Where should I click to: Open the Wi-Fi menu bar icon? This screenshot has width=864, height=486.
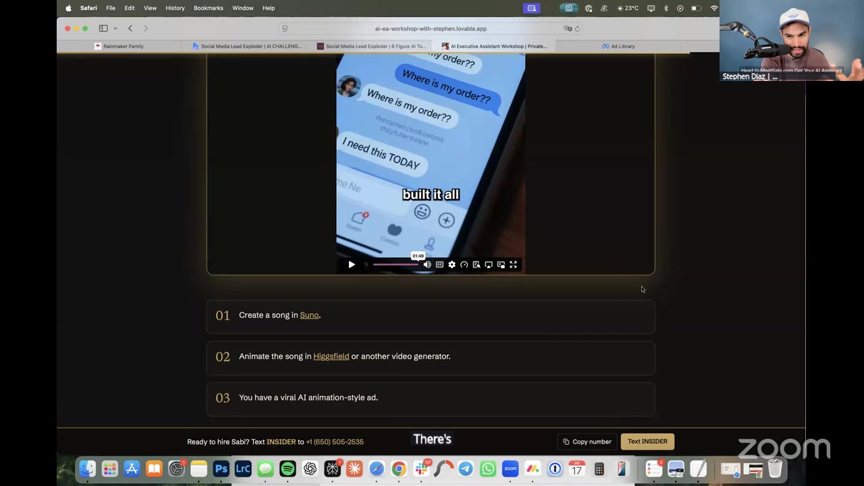click(x=714, y=8)
